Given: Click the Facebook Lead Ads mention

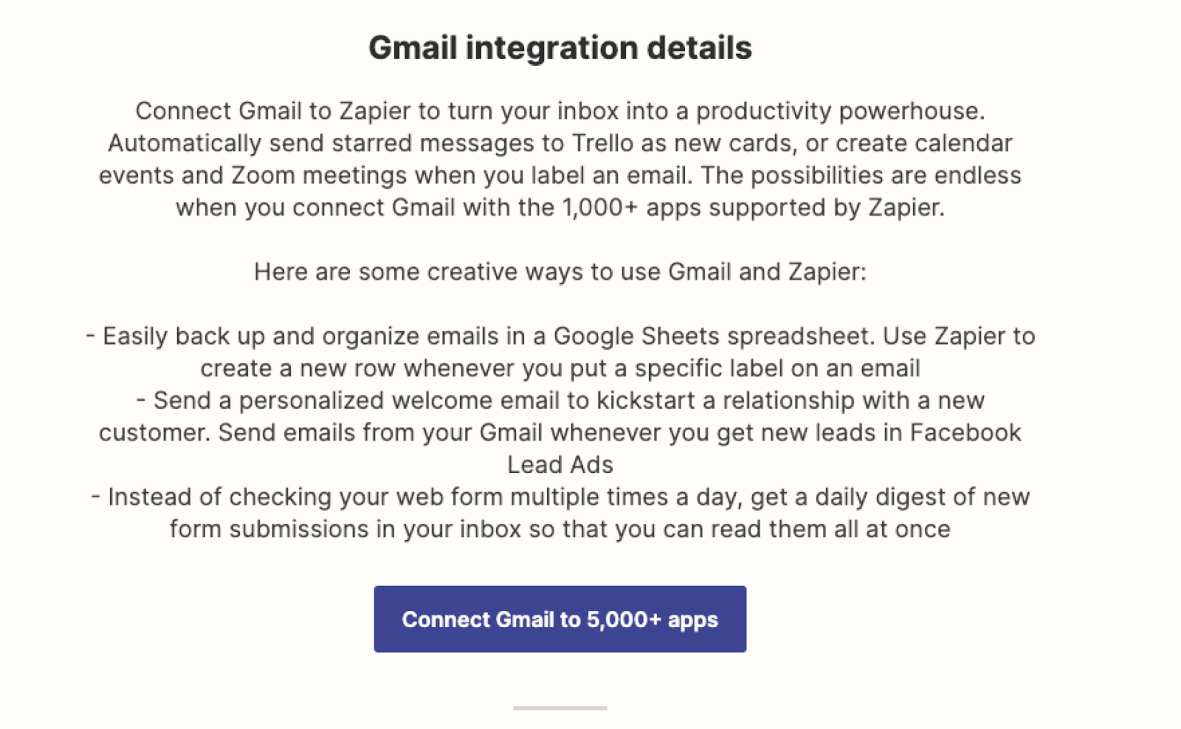Looking at the screenshot, I should 966,432.
